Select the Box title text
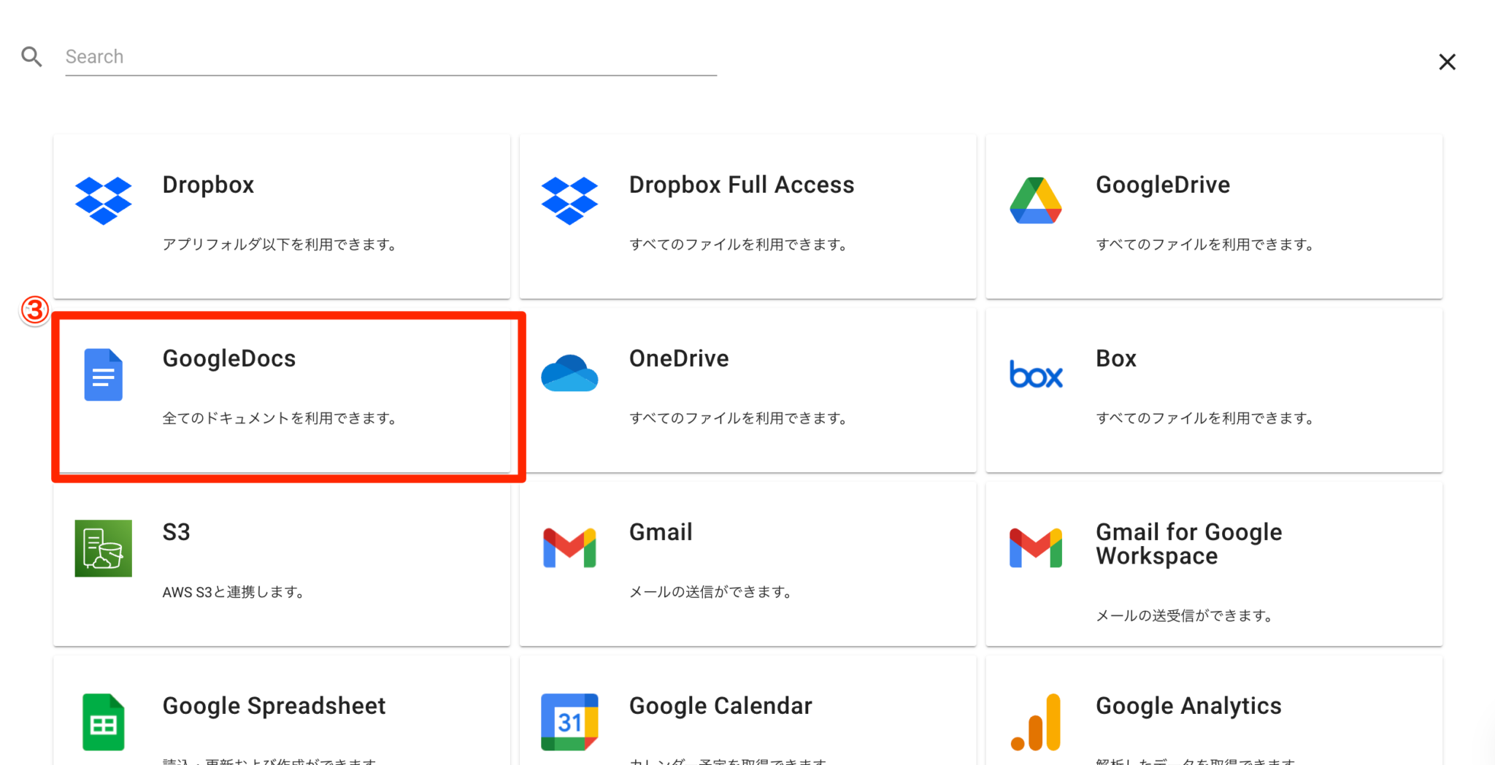Screen dimensions: 1495x765 (x=1115, y=358)
